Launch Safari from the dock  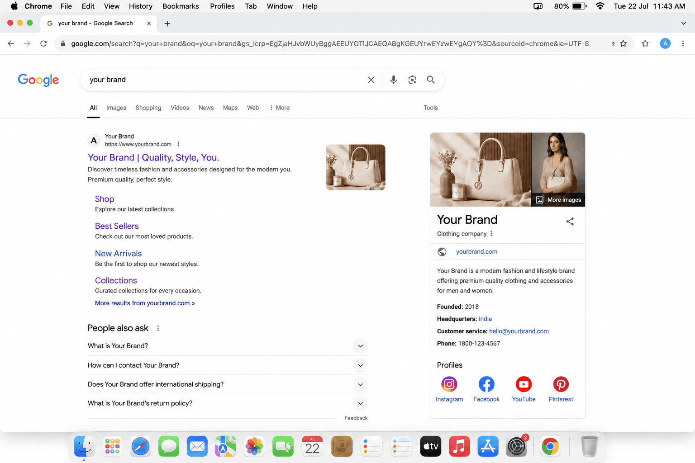tap(141, 446)
